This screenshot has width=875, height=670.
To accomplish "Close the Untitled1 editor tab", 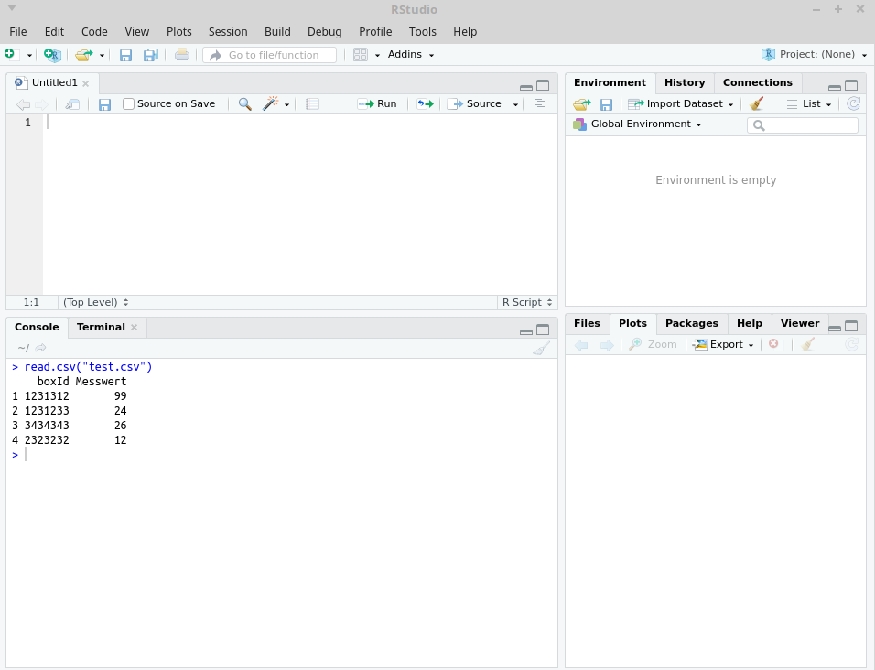I will pyautogui.click(x=85, y=83).
